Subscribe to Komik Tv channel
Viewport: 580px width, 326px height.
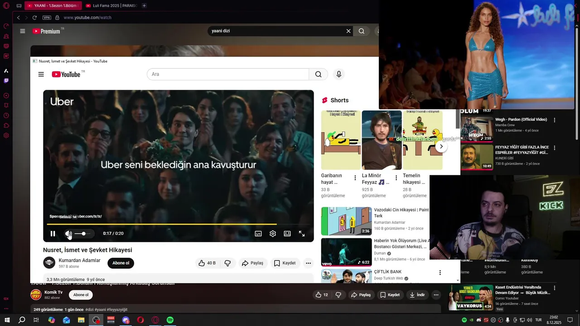(81, 295)
